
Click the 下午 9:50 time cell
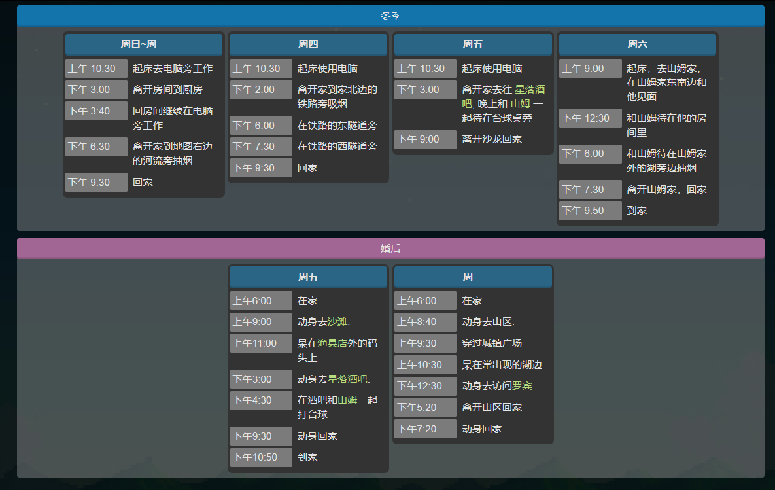[x=590, y=211]
